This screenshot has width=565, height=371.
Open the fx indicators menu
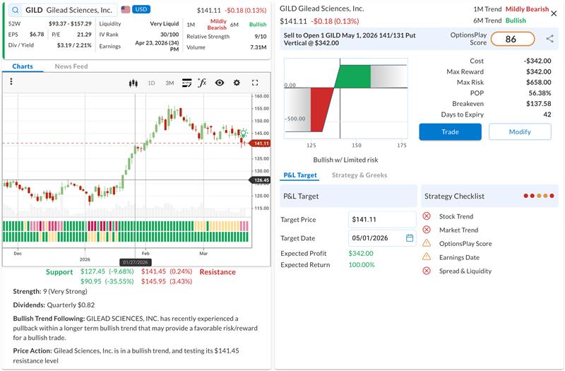tap(202, 83)
